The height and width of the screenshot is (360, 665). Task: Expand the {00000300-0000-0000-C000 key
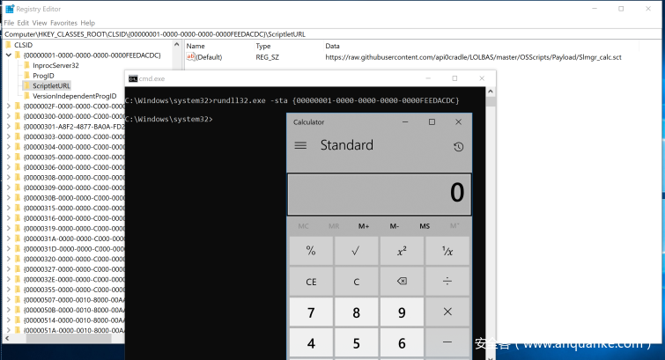(9, 116)
